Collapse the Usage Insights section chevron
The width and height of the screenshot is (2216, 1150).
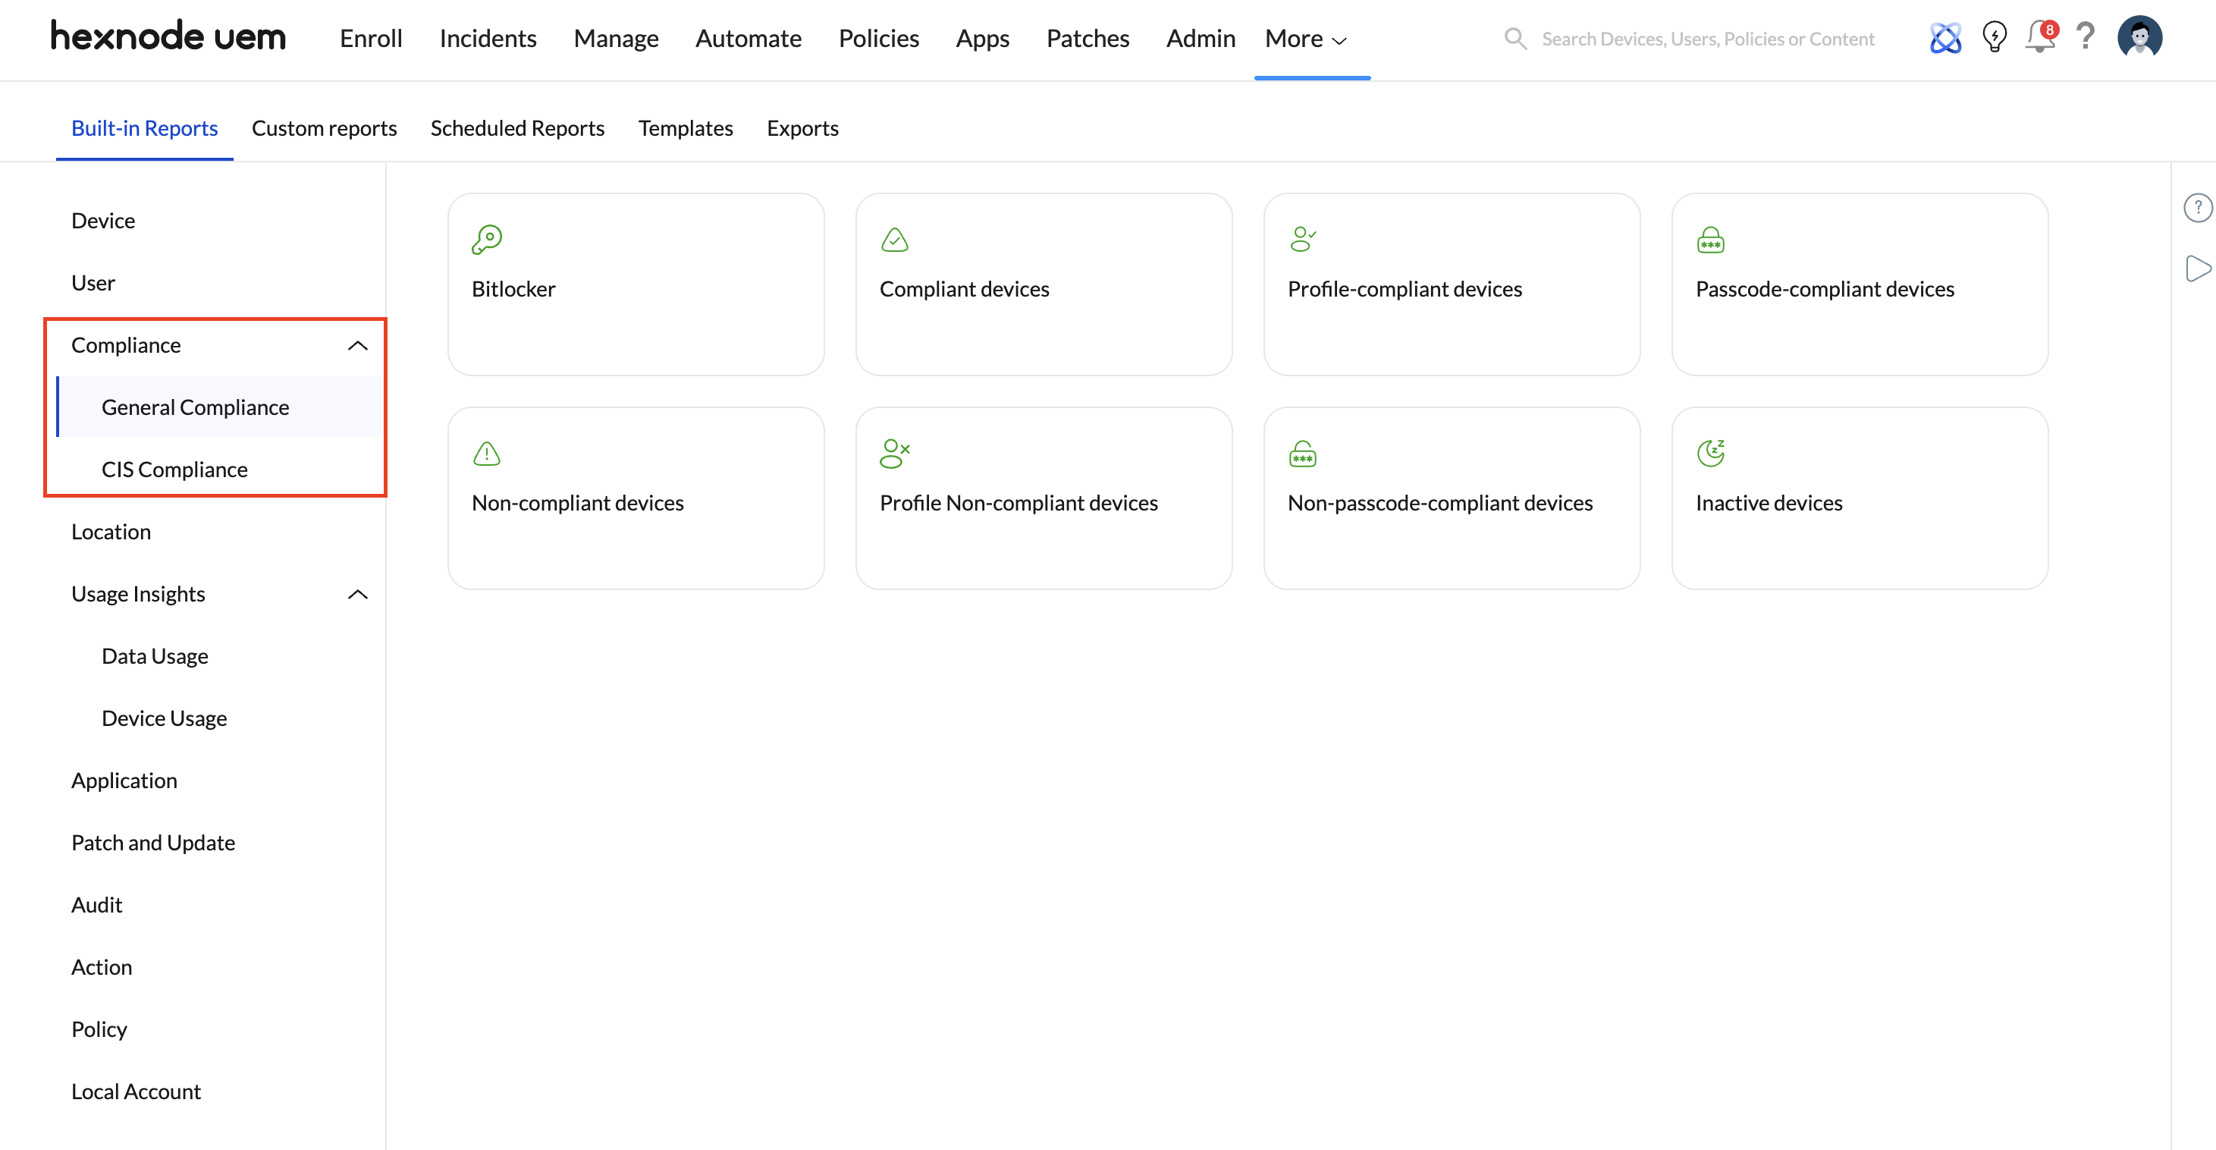[x=358, y=594]
